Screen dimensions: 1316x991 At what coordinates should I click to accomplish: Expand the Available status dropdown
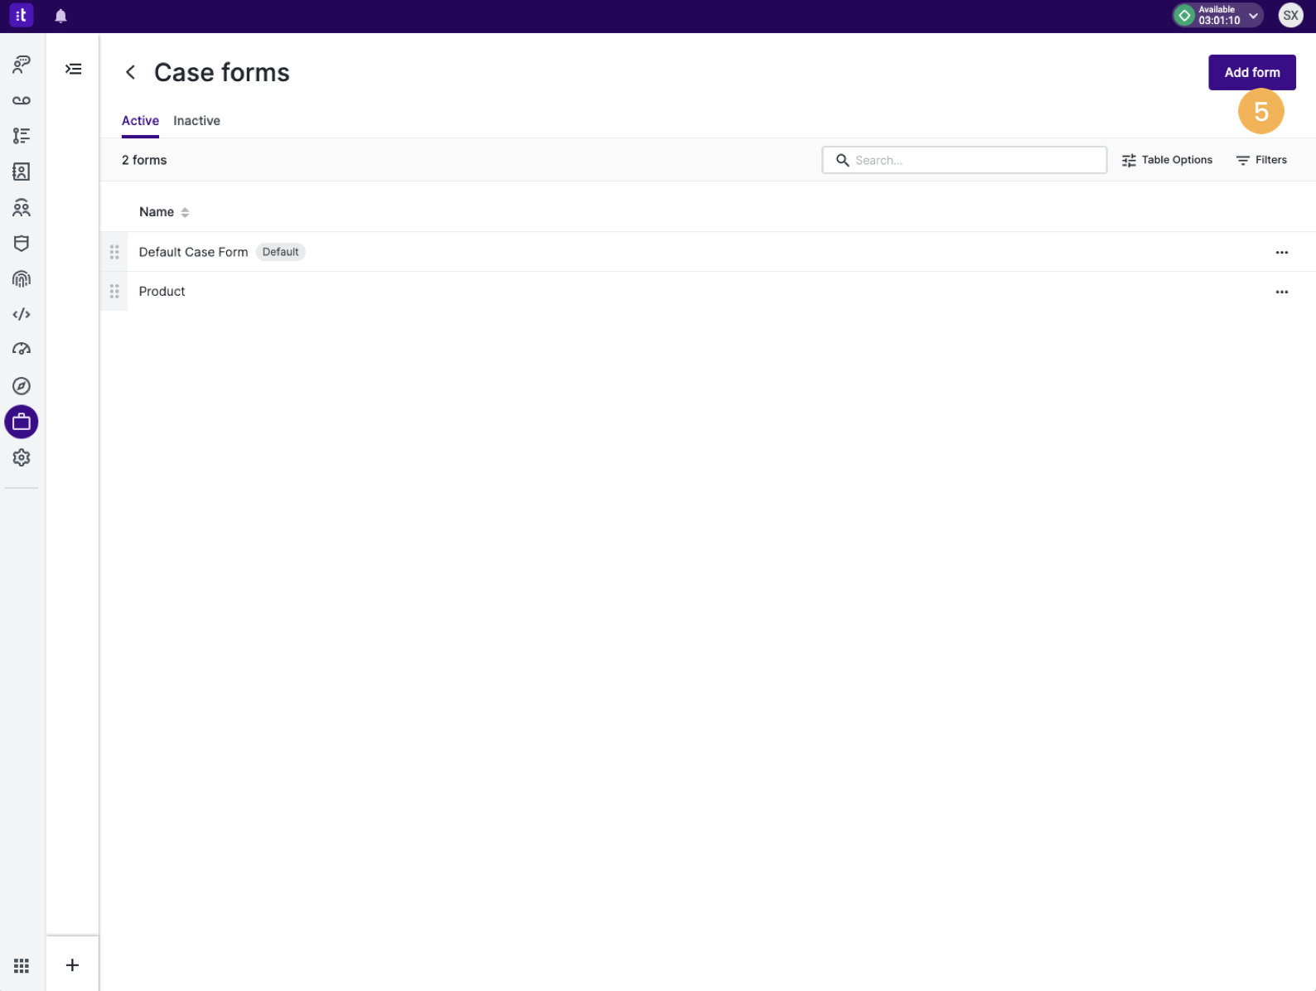tap(1253, 16)
